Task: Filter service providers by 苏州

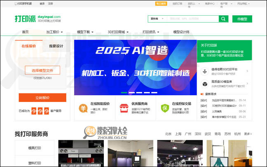Action: pyautogui.click(x=227, y=134)
